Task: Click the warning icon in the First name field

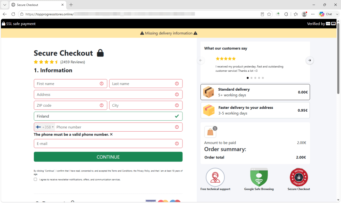Action: click(x=102, y=84)
